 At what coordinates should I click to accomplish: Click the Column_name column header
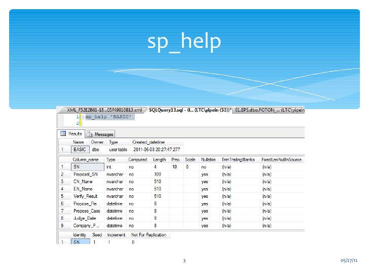coord(86,159)
